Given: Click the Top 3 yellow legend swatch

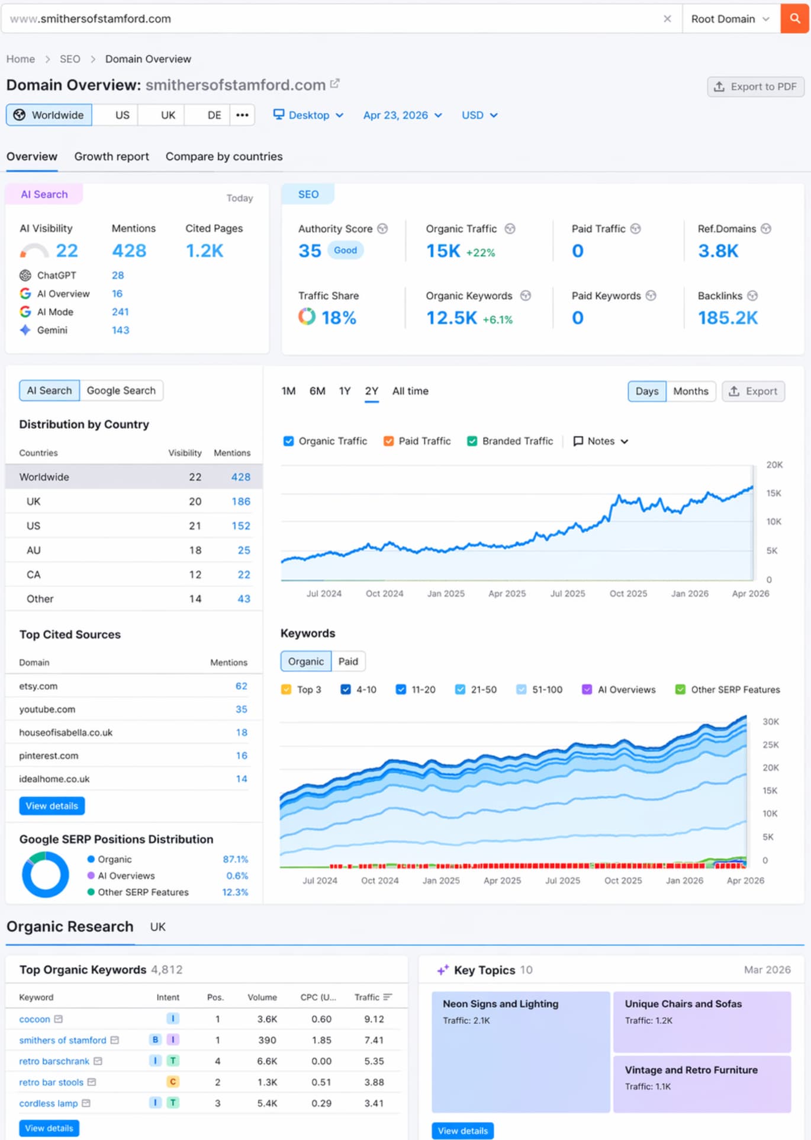Looking at the screenshot, I should tap(287, 690).
